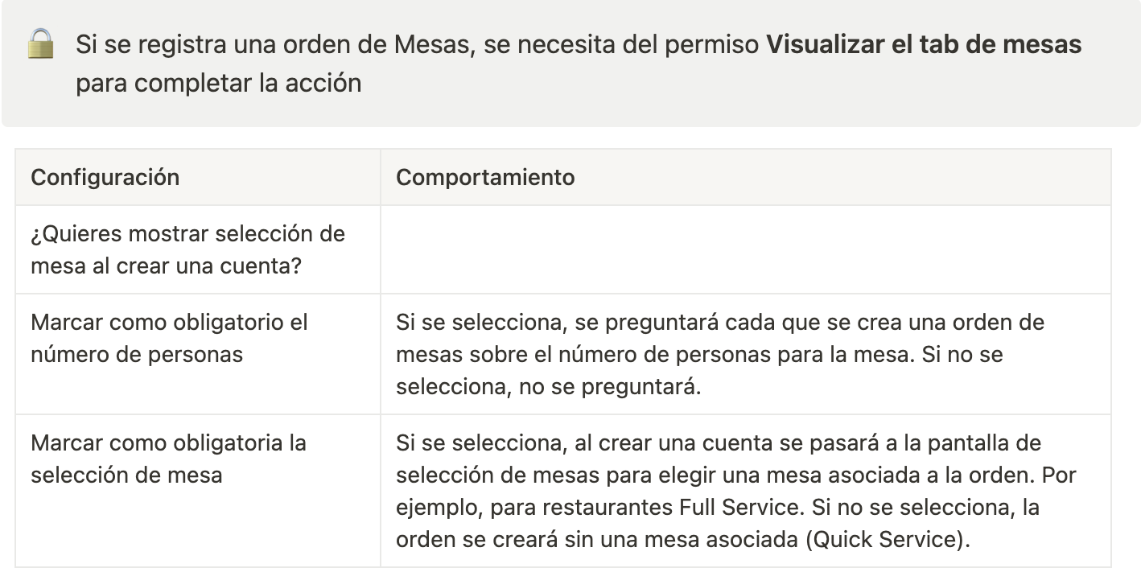Image resolution: width=1141 pixels, height=568 pixels.
Task: Click the text "selección de mesa" under Marcar como obligatoria
Action: [x=126, y=475]
